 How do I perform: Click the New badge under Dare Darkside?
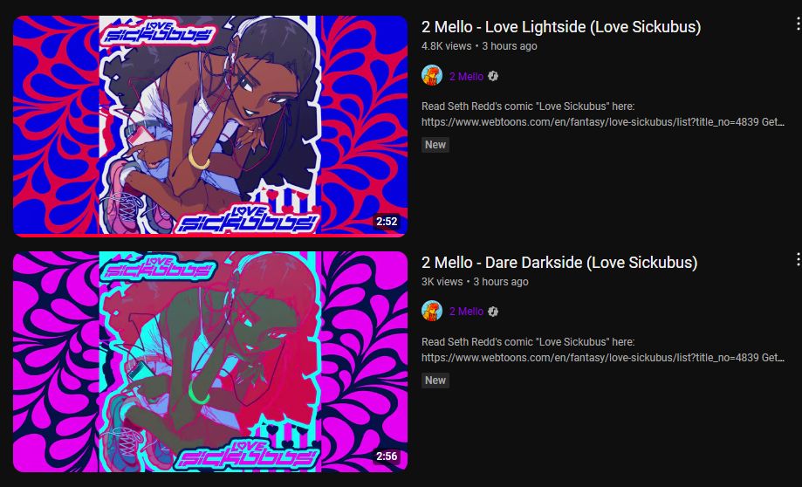pyautogui.click(x=435, y=380)
